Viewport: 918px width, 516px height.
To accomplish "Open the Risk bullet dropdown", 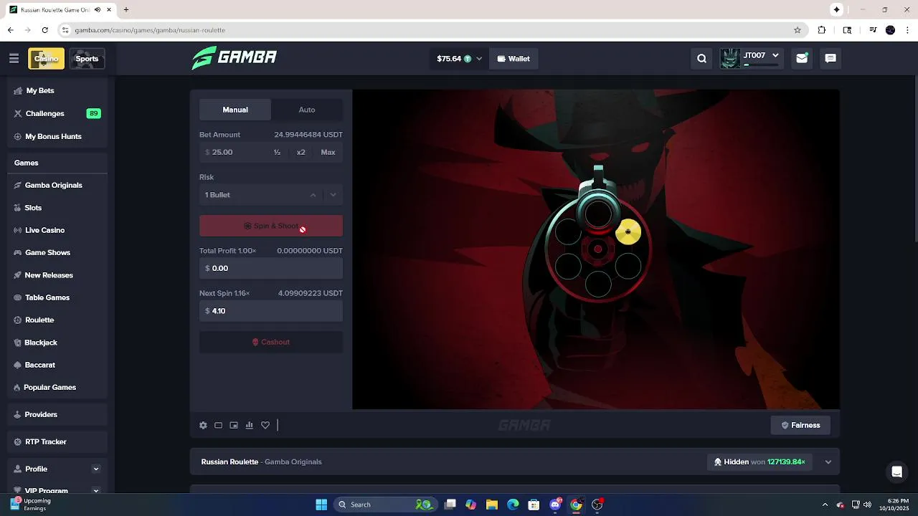I will pos(271,195).
